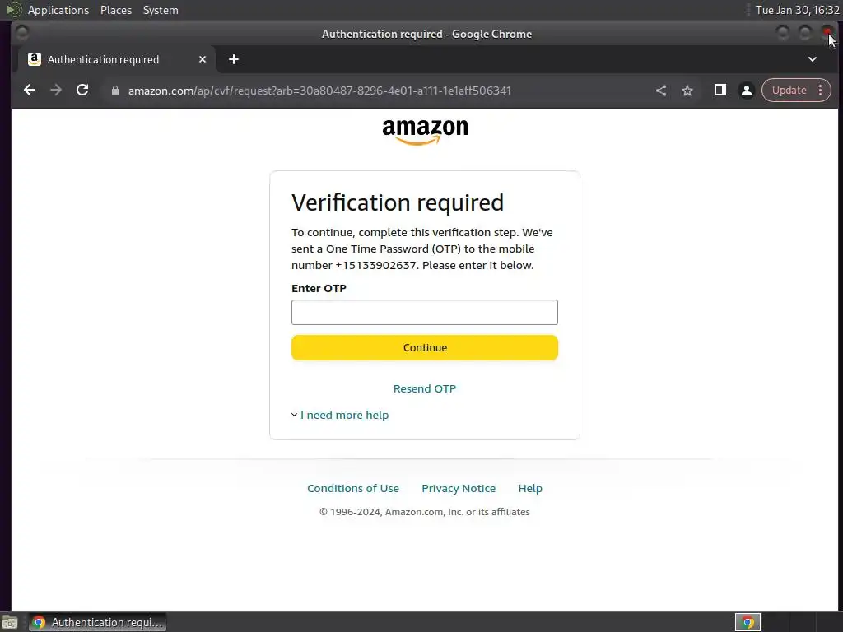This screenshot has width=843, height=632.
Task: Bookmark this page with the star
Action: pyautogui.click(x=687, y=91)
